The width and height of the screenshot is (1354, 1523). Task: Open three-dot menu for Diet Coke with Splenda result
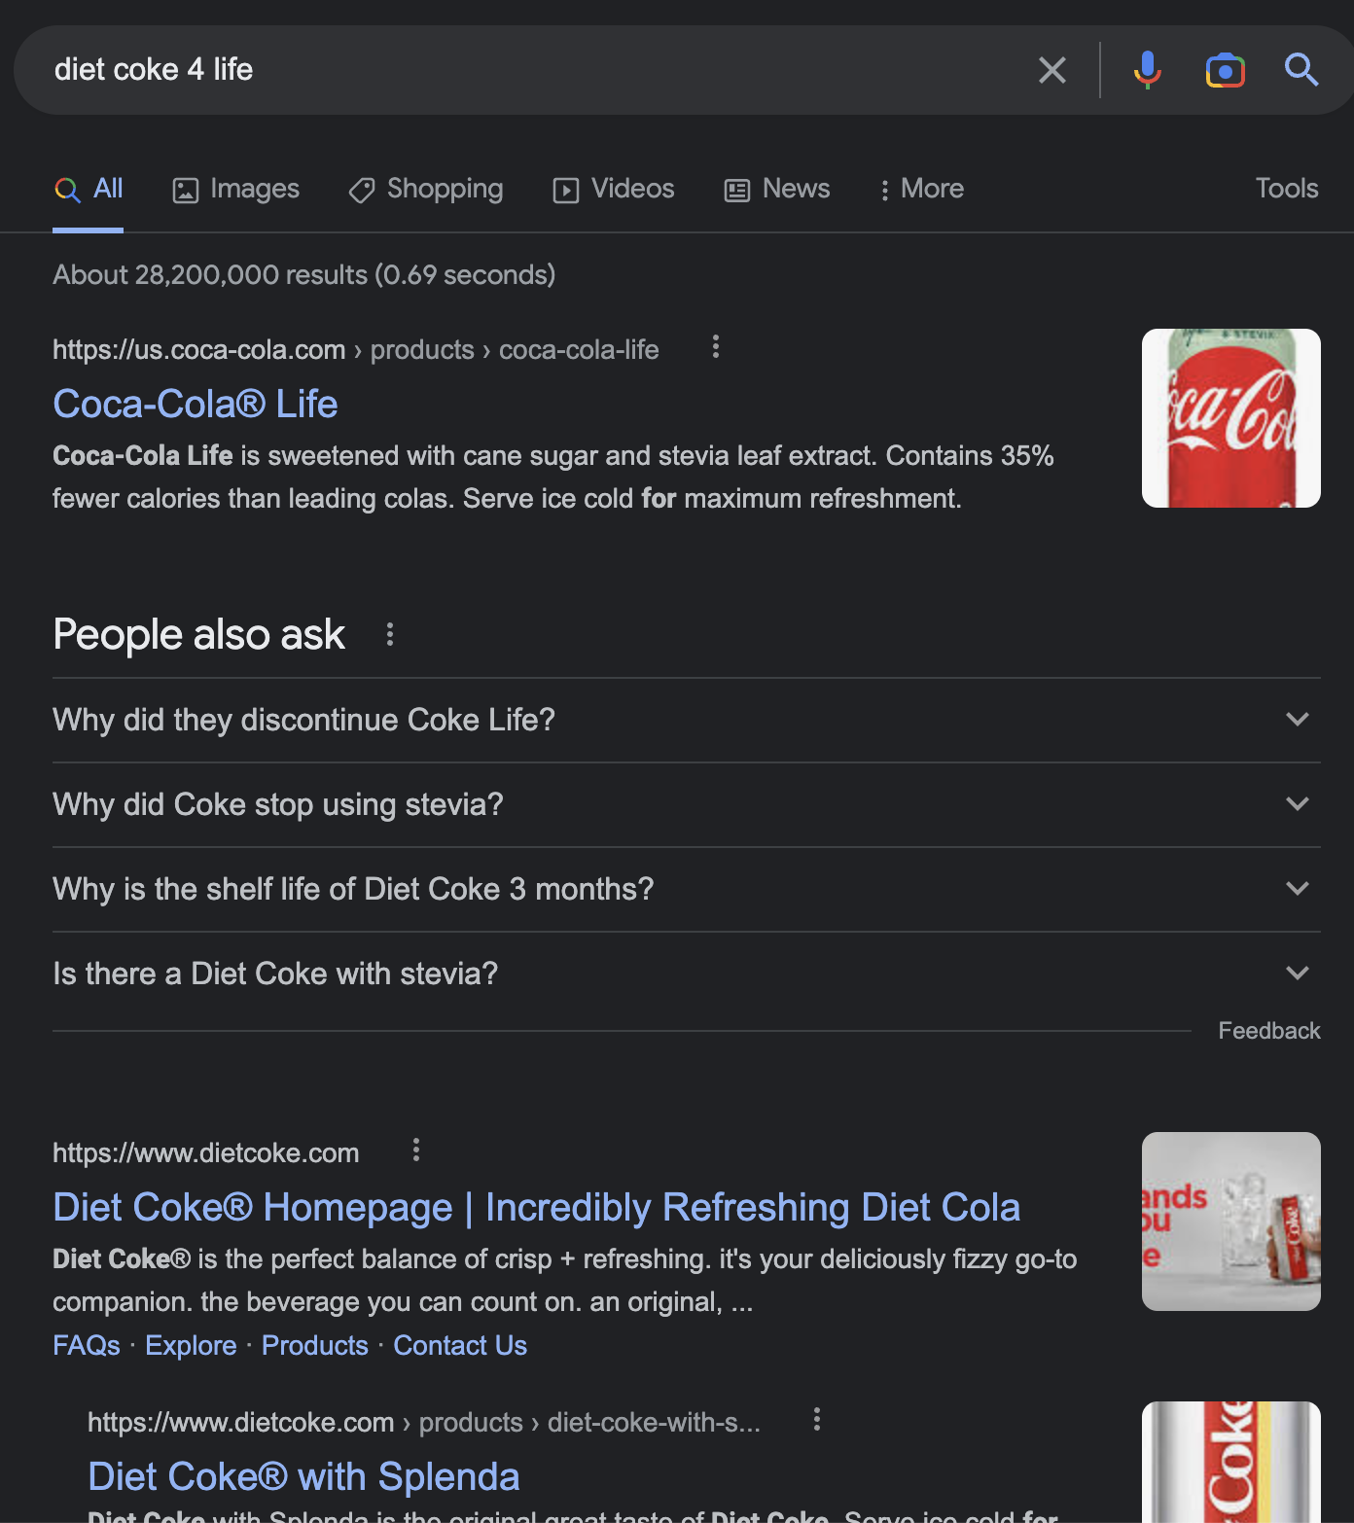[x=817, y=1420]
